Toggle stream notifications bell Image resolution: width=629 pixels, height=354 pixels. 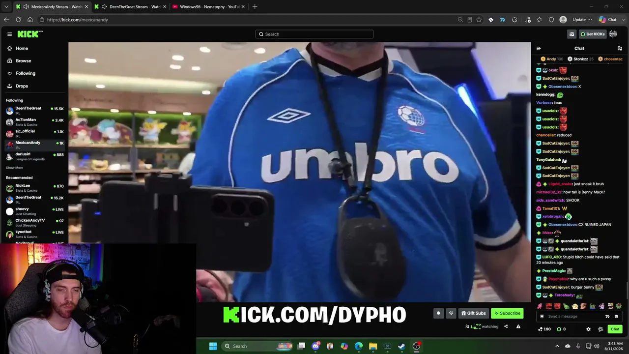pos(438,313)
